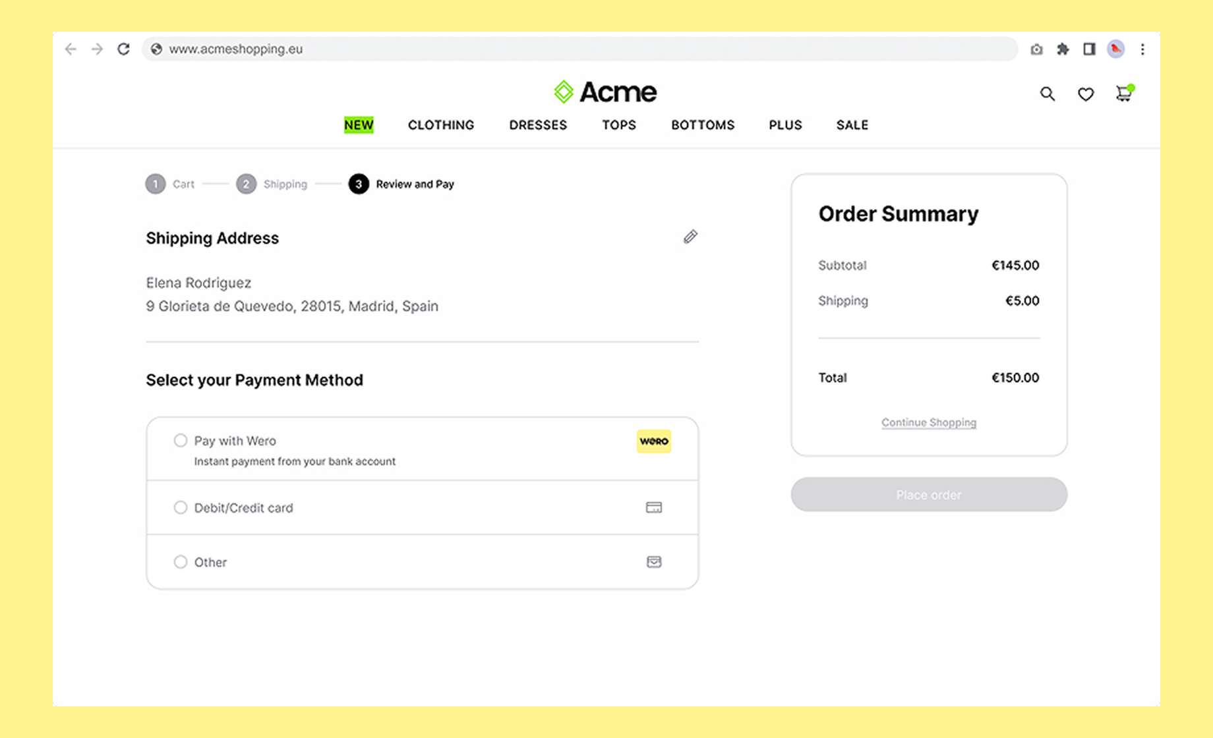Toggle the browser side panel icon

[1089, 49]
